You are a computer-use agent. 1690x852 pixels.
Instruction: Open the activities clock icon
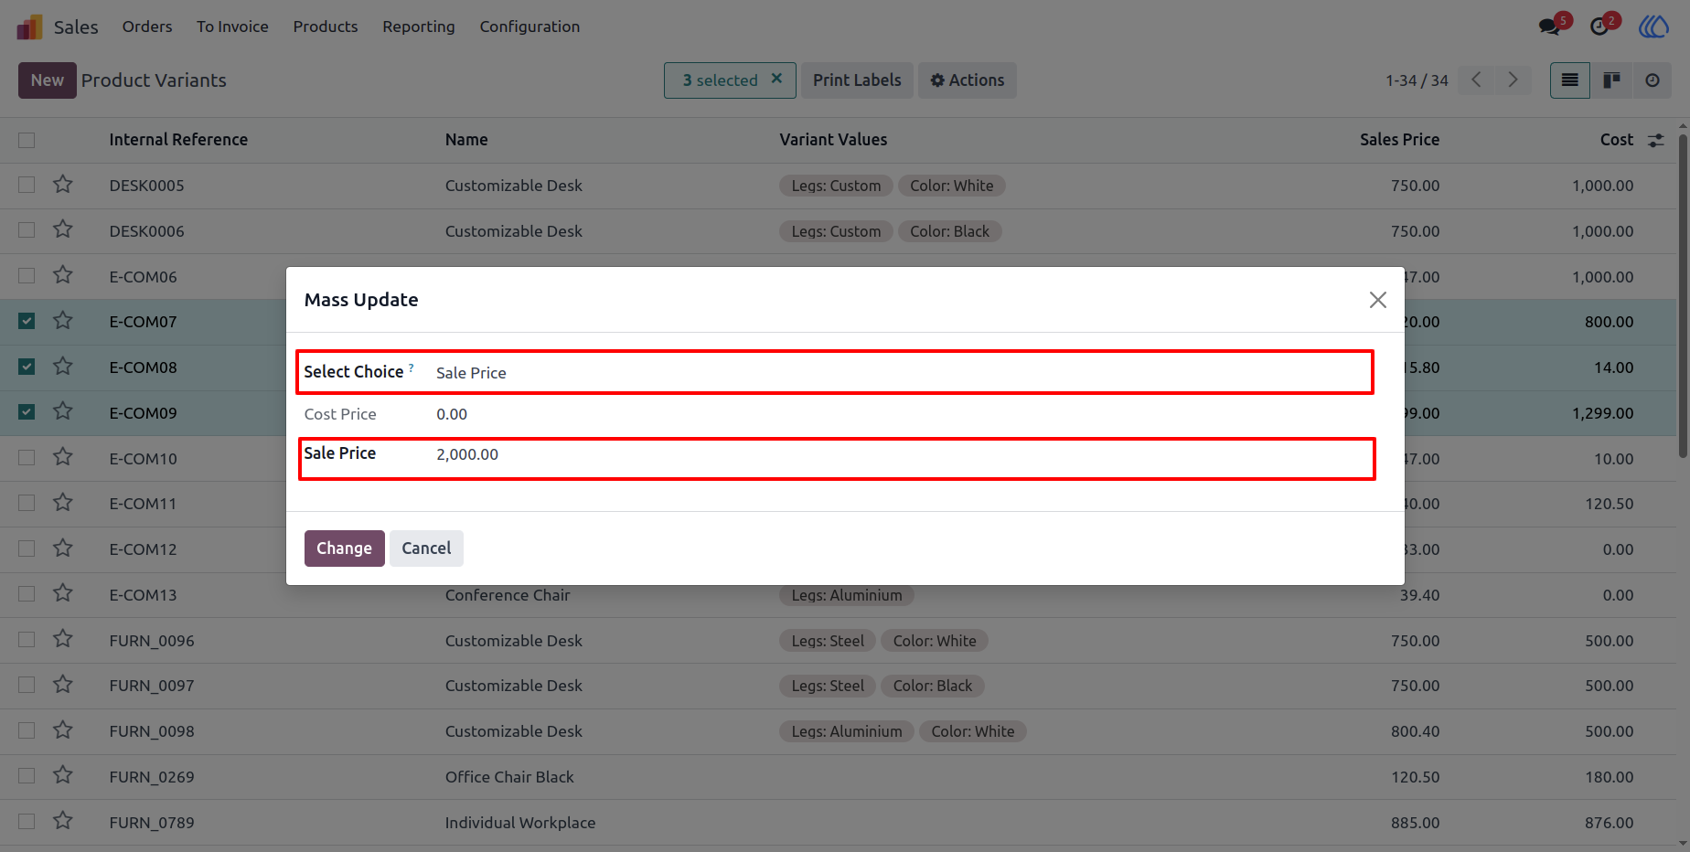[1599, 27]
